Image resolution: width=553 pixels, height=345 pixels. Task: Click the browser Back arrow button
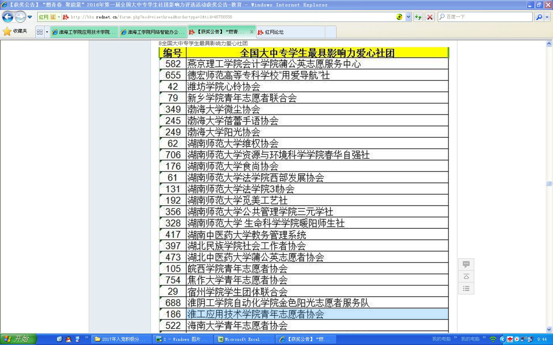8,17
